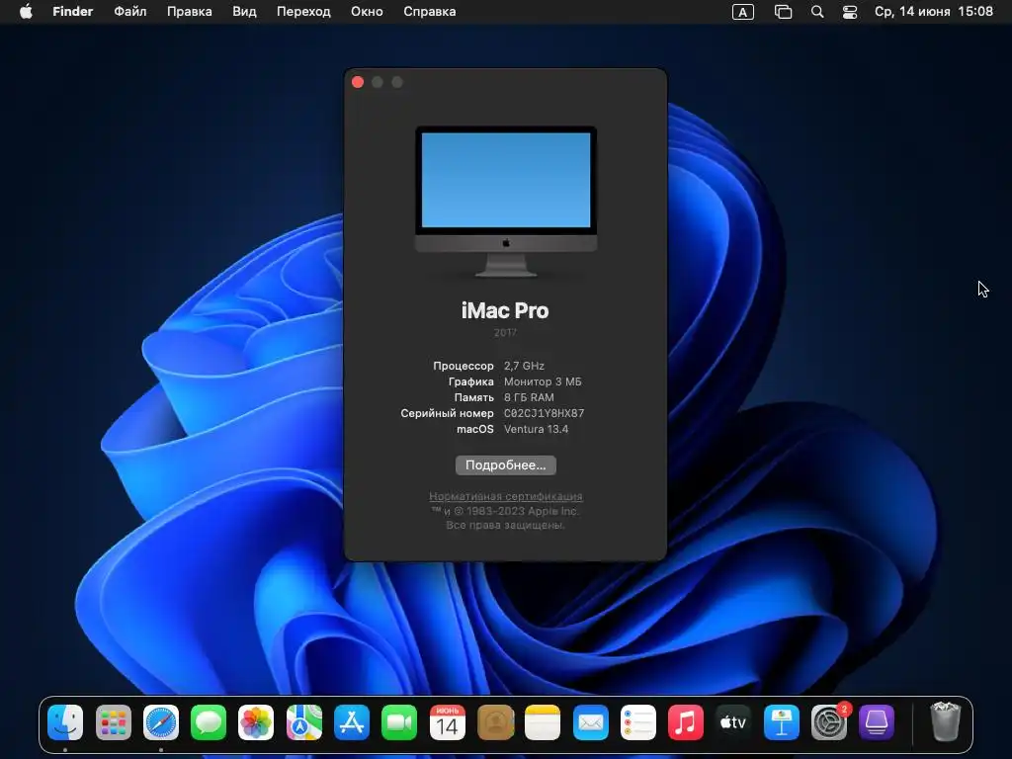Open Finder from the Dock
Image resolution: width=1012 pixels, height=759 pixels.
coord(65,722)
